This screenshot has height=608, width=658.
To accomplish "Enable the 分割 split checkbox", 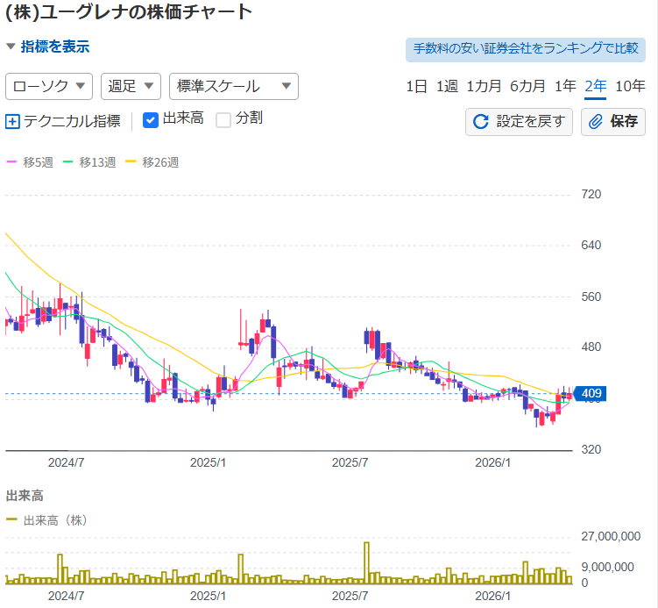I will (x=223, y=119).
